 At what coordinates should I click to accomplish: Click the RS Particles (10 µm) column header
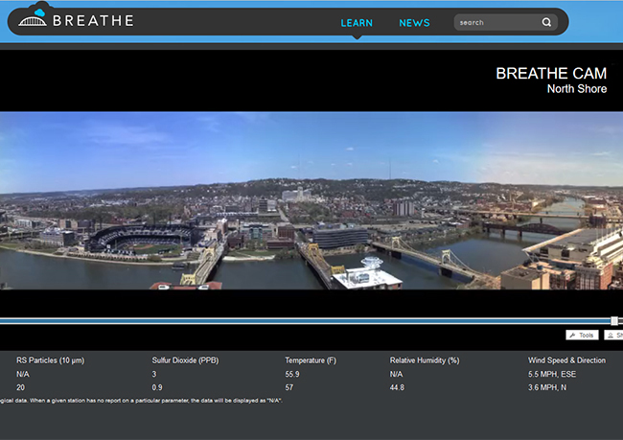pos(51,360)
